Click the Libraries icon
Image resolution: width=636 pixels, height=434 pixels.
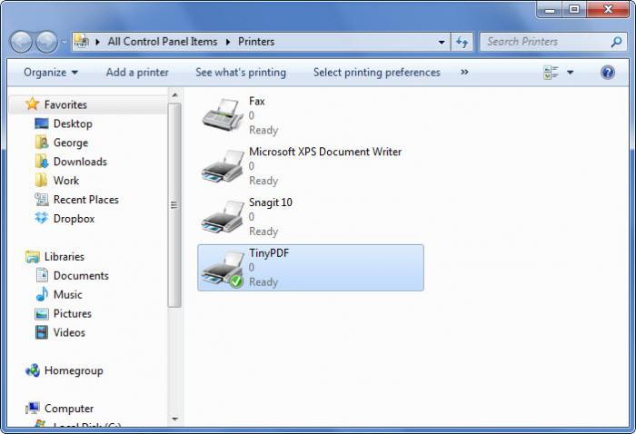pos(33,257)
